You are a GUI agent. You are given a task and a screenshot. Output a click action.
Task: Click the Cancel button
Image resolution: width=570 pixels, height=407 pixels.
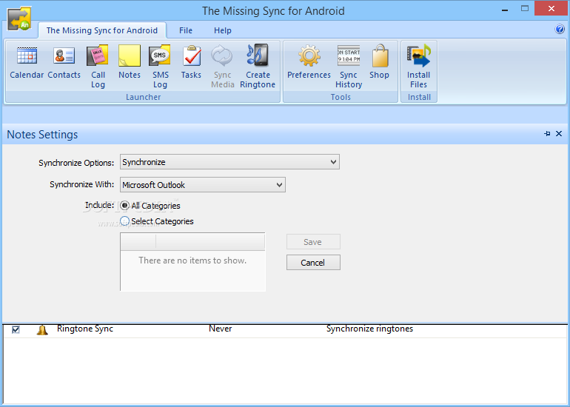[x=313, y=263]
